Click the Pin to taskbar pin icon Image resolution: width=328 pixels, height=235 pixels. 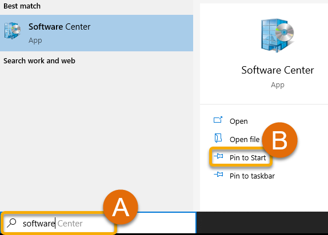click(218, 174)
